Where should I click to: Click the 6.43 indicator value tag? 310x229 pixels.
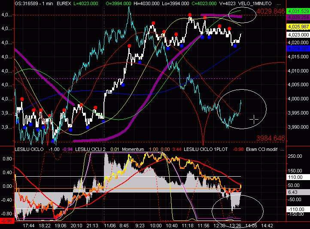(292, 192)
